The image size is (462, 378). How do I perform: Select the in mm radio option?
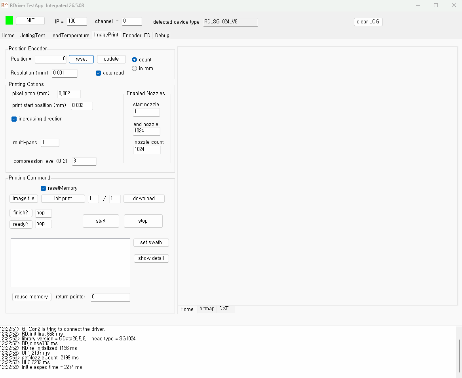[134, 69]
